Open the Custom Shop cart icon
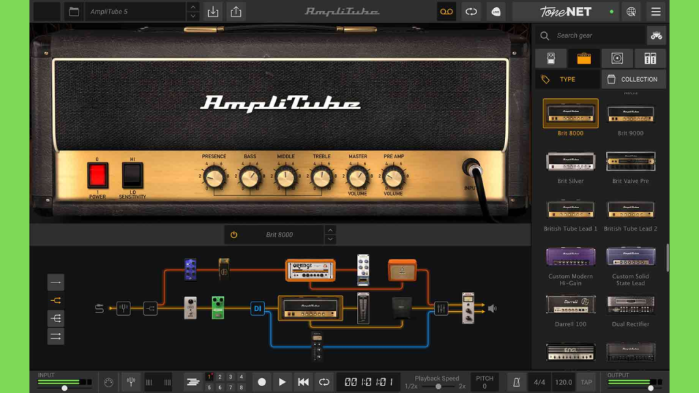 pos(656,35)
